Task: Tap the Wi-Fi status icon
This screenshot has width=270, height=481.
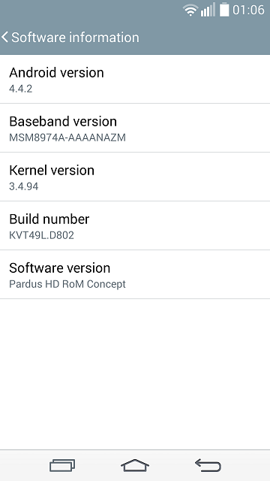Action: pyautogui.click(x=190, y=10)
